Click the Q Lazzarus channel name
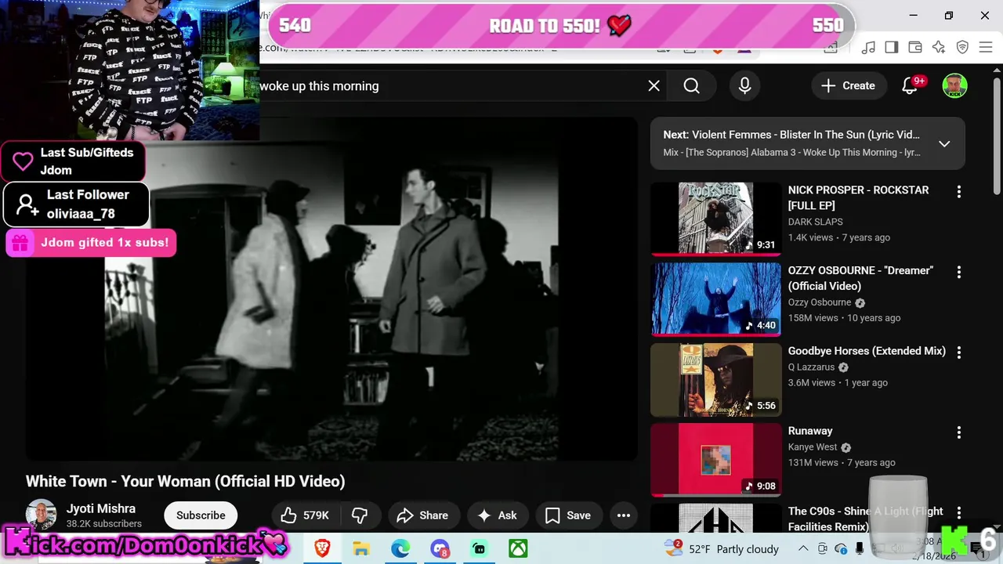The image size is (1003, 564). coord(811,367)
